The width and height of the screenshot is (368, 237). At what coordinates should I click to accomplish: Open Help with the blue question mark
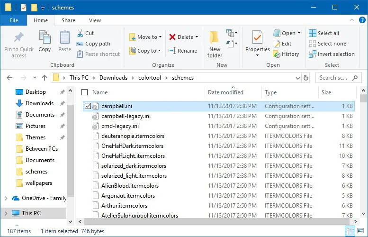tap(362, 20)
